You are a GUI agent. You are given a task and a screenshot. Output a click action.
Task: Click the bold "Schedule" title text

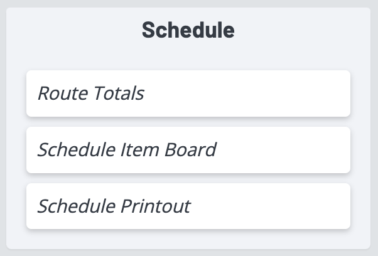(x=188, y=30)
